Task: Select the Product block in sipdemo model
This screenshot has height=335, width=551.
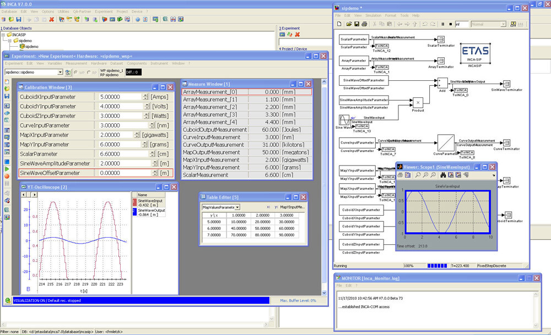Action: coord(418,102)
